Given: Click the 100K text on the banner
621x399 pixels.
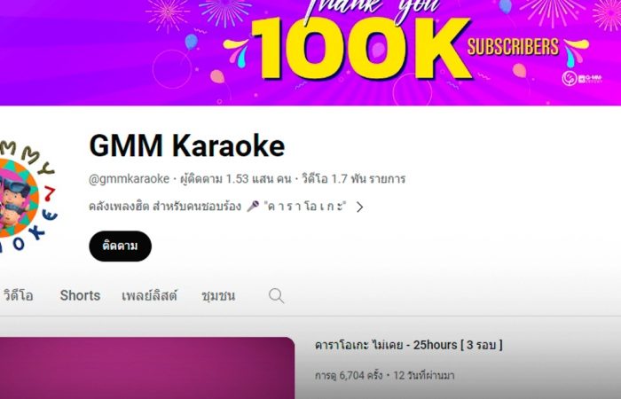Looking at the screenshot, I should click(x=361, y=49).
